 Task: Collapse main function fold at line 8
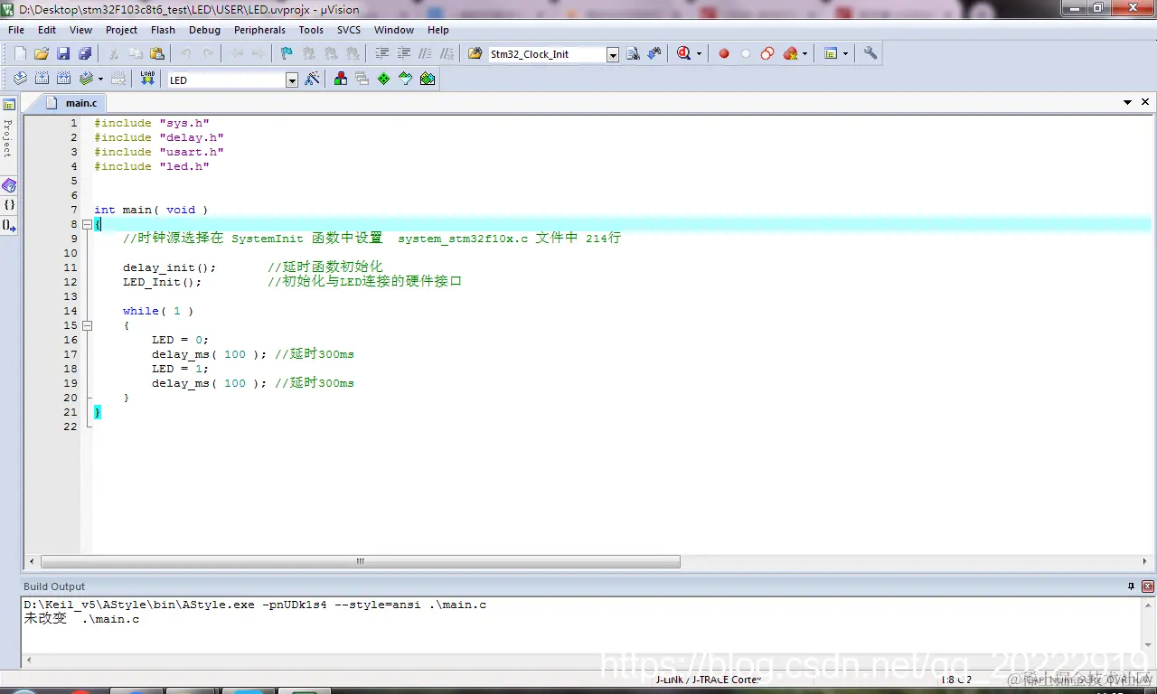coord(87,224)
